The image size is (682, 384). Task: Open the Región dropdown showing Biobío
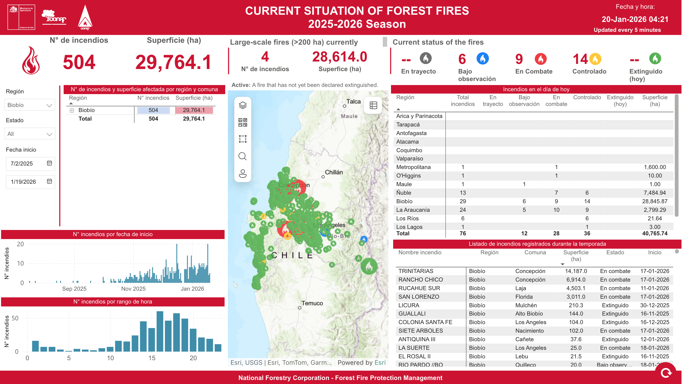pos(30,105)
